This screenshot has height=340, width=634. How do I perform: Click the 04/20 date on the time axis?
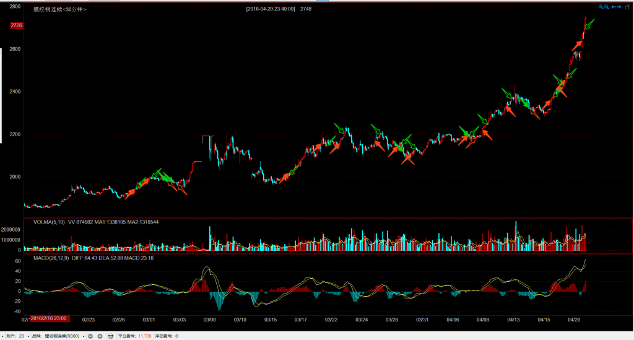click(574, 320)
